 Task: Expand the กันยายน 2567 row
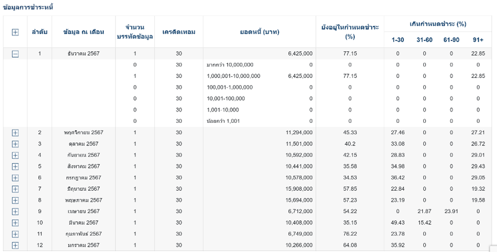15,155
